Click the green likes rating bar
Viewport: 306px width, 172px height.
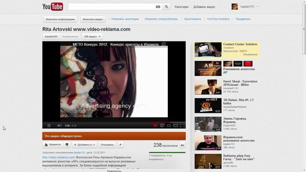167,152
